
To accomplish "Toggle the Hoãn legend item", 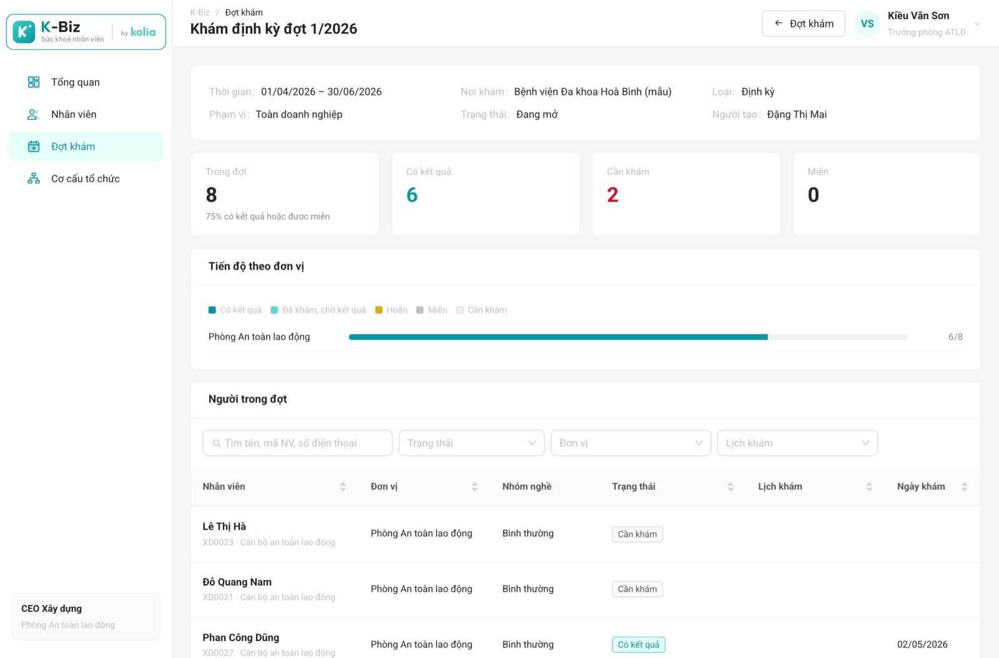I will (x=391, y=310).
